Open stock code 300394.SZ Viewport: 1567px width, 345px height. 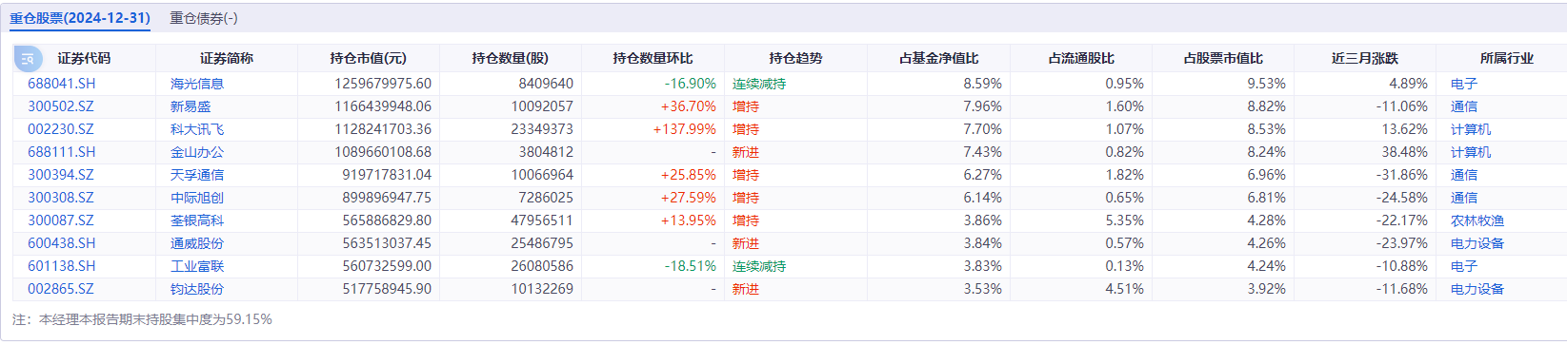(x=61, y=175)
